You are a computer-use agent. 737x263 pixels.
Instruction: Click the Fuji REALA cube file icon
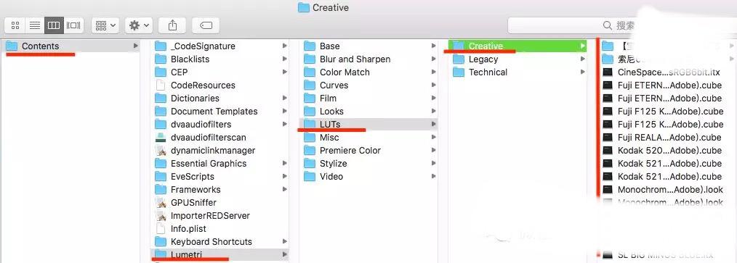(608, 138)
